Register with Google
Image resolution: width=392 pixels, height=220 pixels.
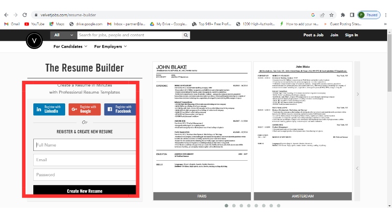click(x=85, y=109)
